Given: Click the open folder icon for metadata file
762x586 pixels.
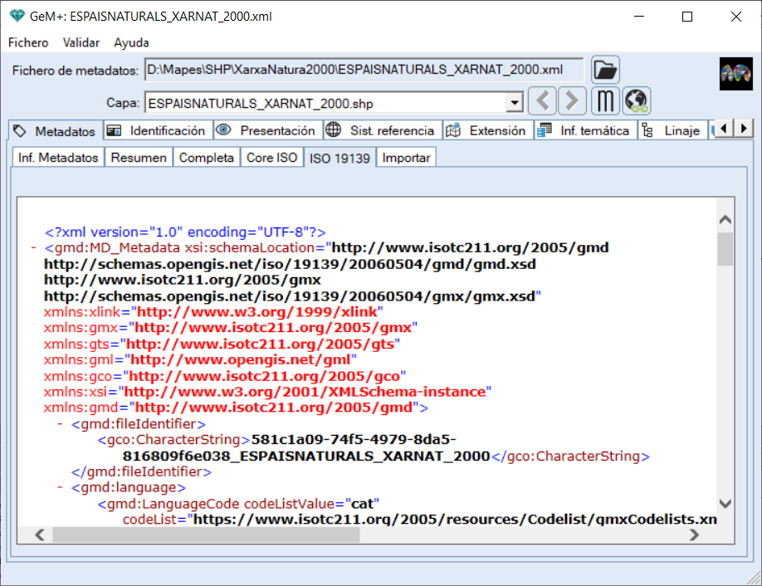Looking at the screenshot, I should pyautogui.click(x=606, y=70).
